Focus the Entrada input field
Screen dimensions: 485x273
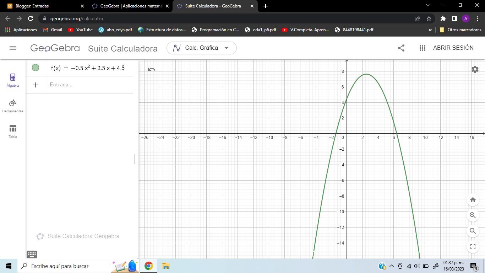click(89, 85)
